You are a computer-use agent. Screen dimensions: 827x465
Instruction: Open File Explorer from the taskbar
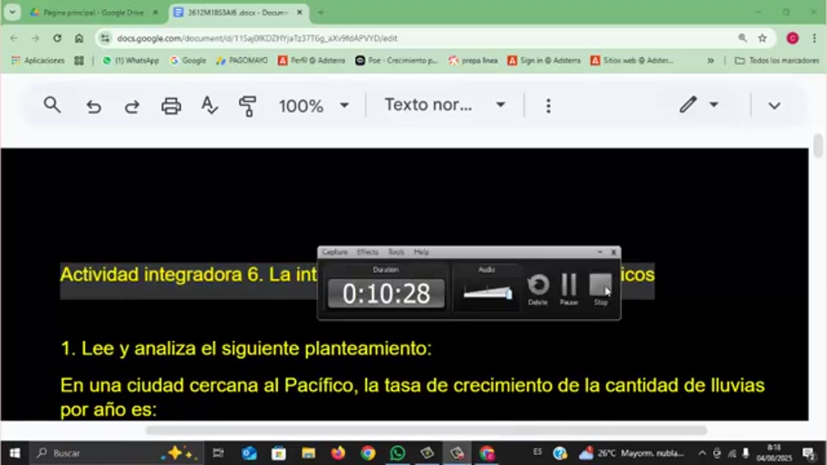coord(308,453)
